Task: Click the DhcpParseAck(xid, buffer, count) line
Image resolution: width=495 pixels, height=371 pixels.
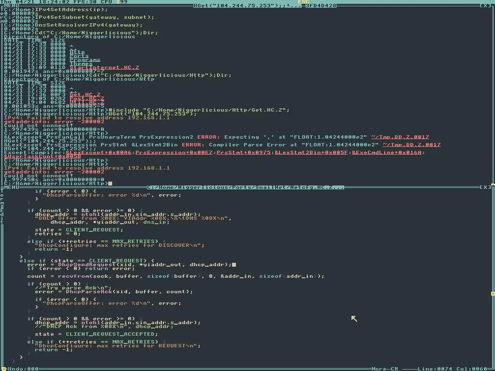Action: [x=114, y=292]
